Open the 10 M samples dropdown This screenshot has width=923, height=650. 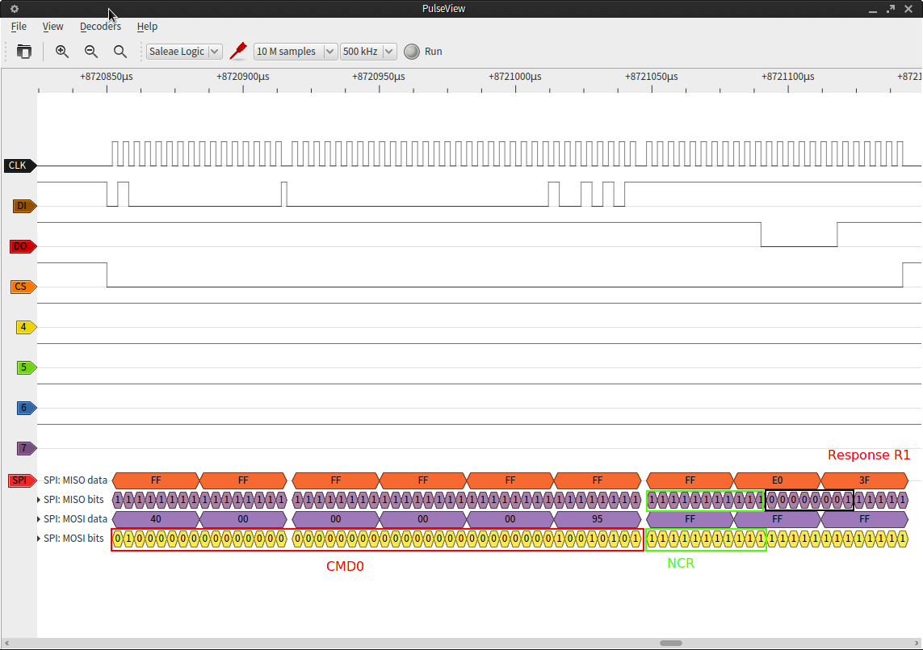(x=295, y=52)
